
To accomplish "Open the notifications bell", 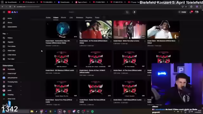I will click(x=191, y=12).
